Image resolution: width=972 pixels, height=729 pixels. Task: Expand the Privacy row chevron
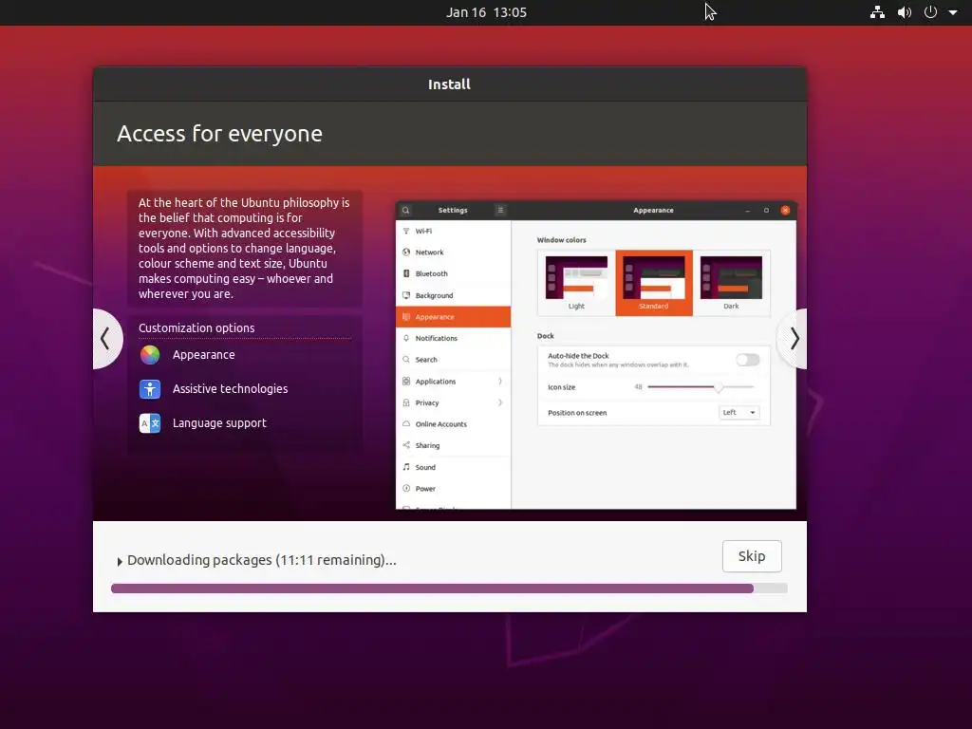499,402
